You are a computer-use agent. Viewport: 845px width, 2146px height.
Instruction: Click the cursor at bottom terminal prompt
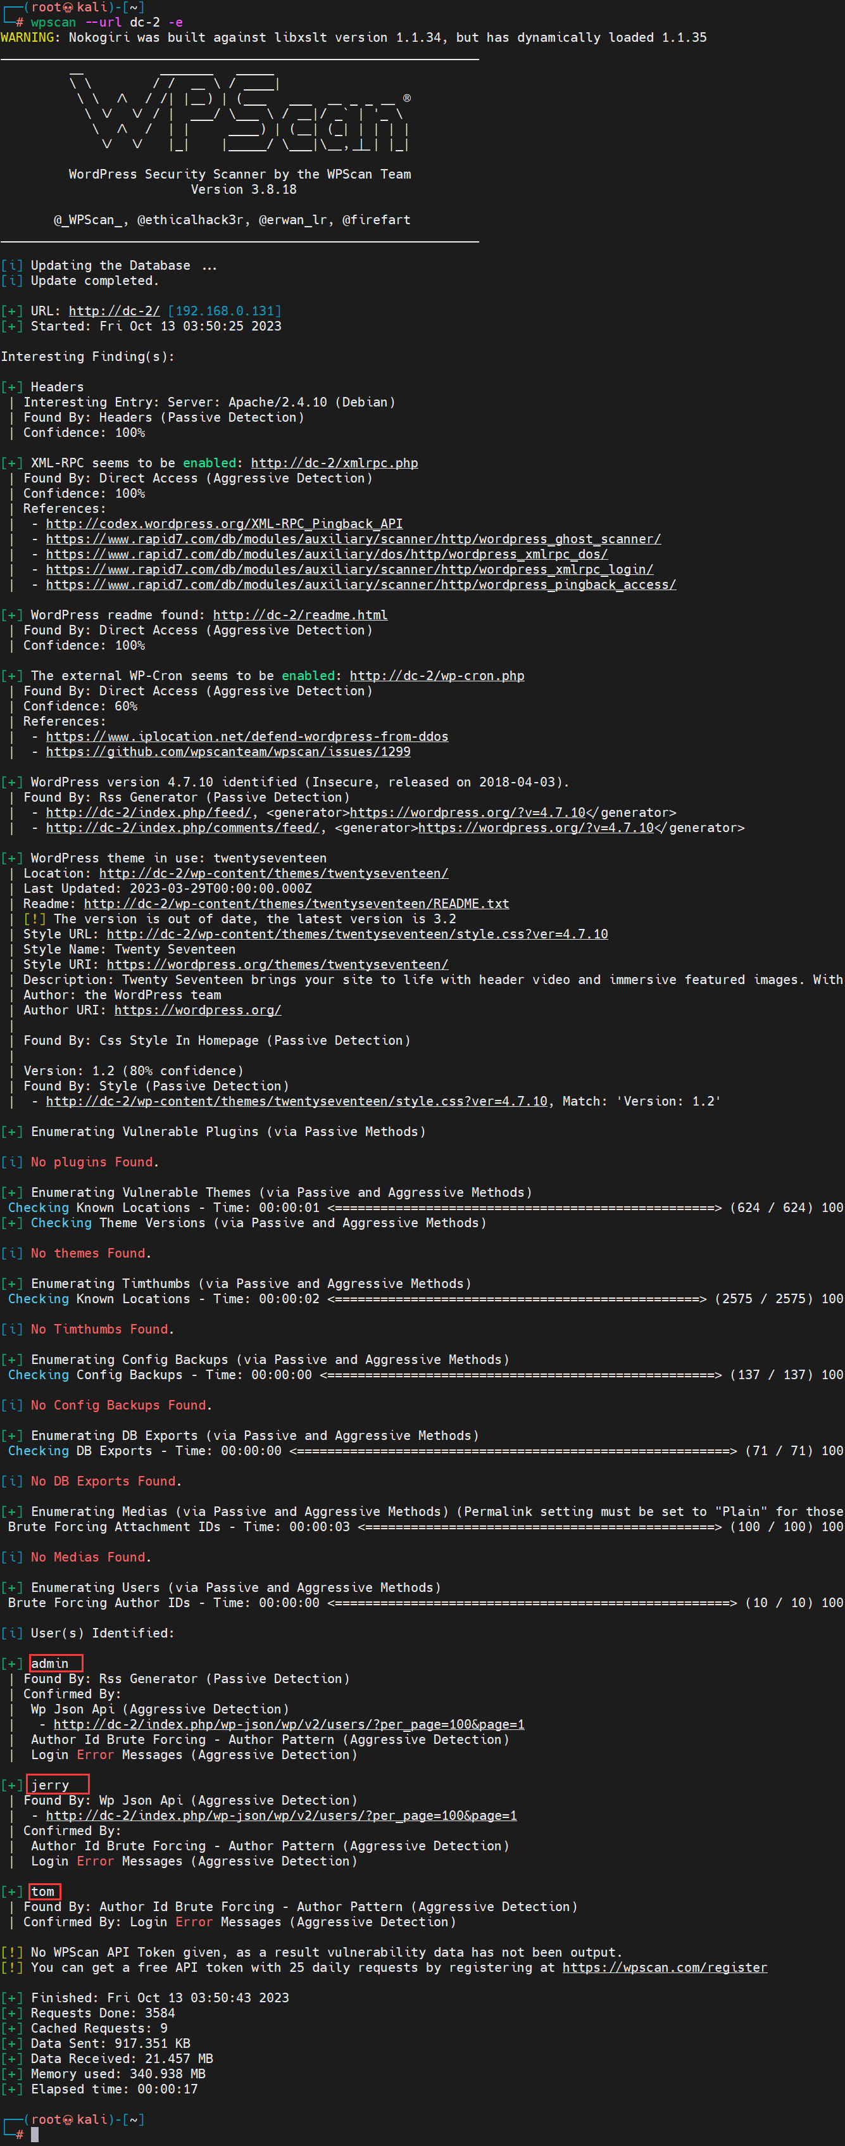(x=35, y=2135)
